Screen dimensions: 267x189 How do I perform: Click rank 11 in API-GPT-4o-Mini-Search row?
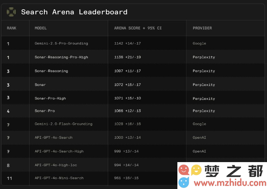coord(9,179)
